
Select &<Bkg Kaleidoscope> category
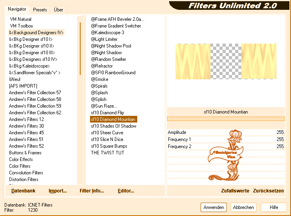29,66
